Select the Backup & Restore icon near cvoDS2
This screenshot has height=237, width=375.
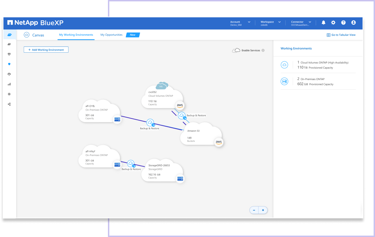click(x=182, y=115)
